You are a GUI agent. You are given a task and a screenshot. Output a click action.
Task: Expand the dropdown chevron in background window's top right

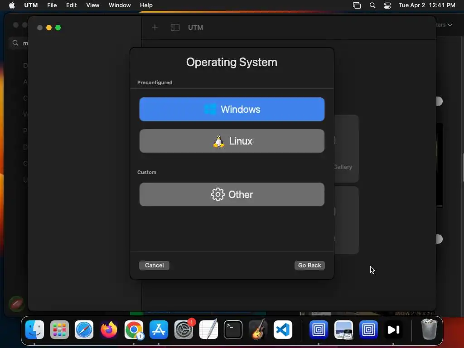coord(450,25)
